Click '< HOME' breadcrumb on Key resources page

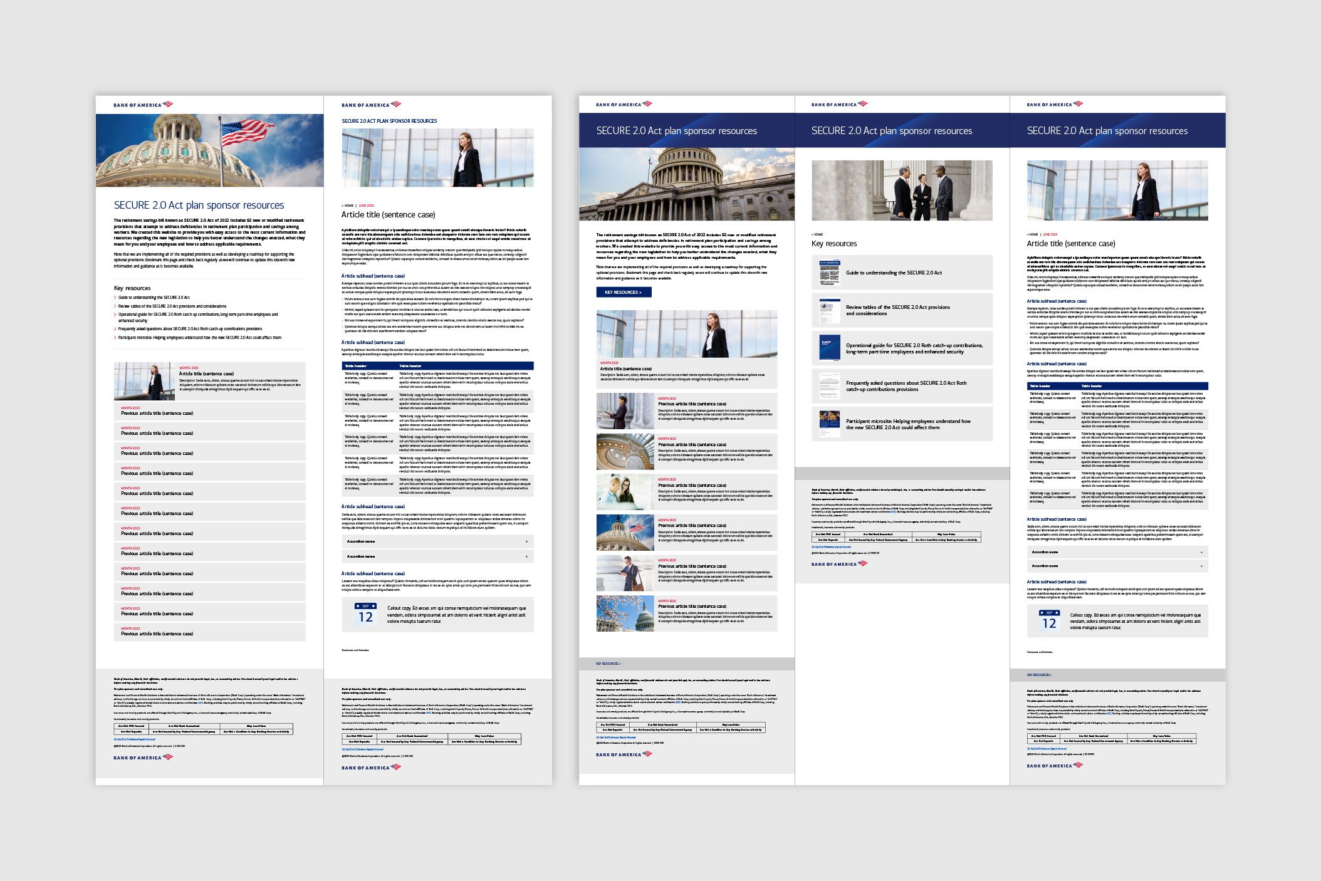[x=817, y=234]
